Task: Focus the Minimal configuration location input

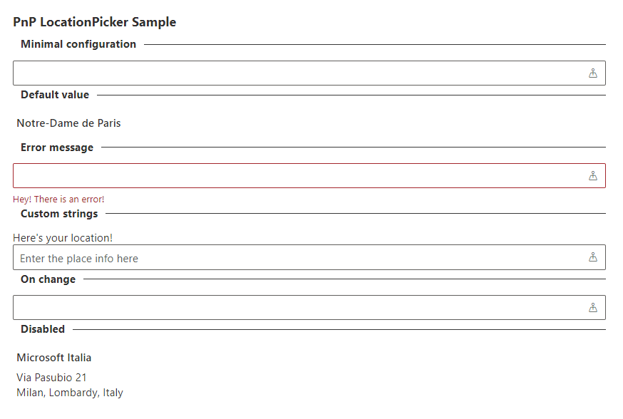Action: tap(299, 73)
